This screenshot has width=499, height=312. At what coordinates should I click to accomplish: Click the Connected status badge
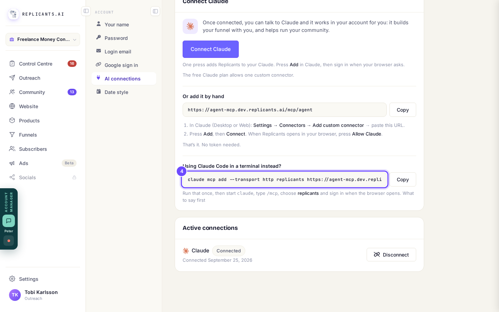click(229, 251)
